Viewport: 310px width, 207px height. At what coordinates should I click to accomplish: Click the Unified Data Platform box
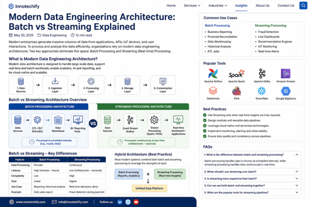pyautogui.click(x=149, y=188)
